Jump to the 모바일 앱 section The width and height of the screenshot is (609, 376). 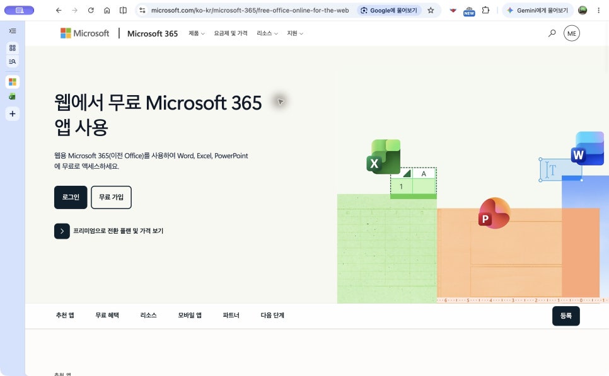point(190,315)
